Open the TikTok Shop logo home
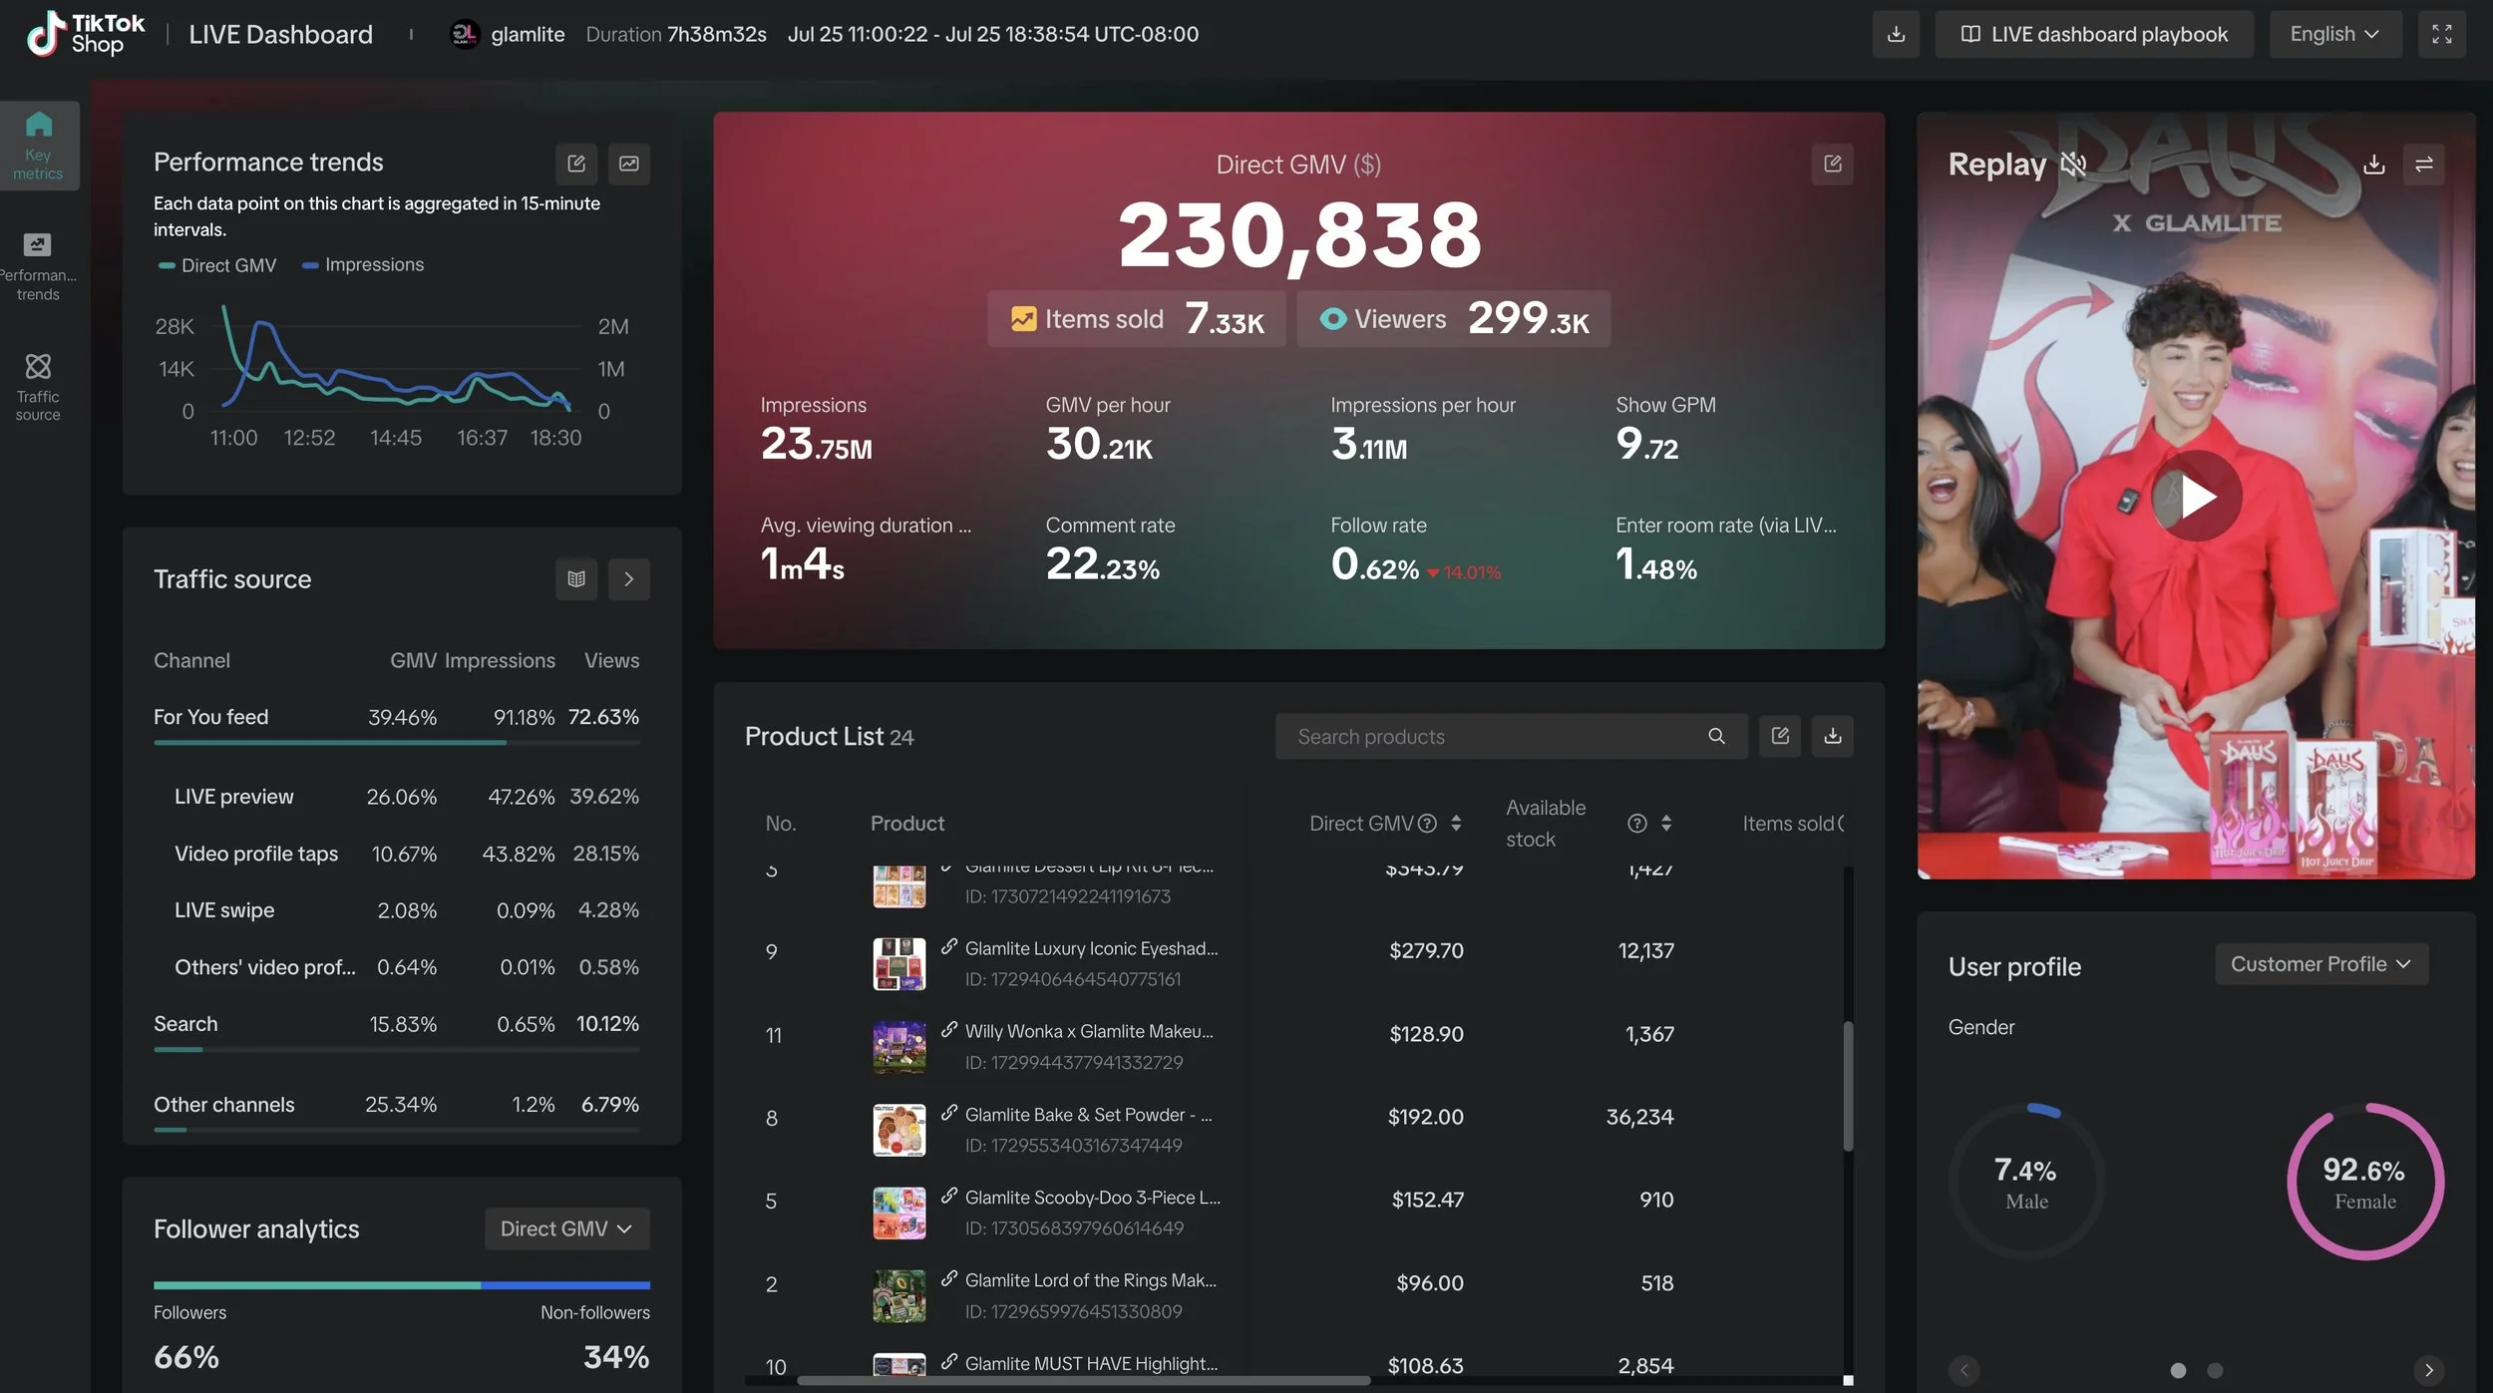Image resolution: width=2493 pixels, height=1393 pixels. 85,34
